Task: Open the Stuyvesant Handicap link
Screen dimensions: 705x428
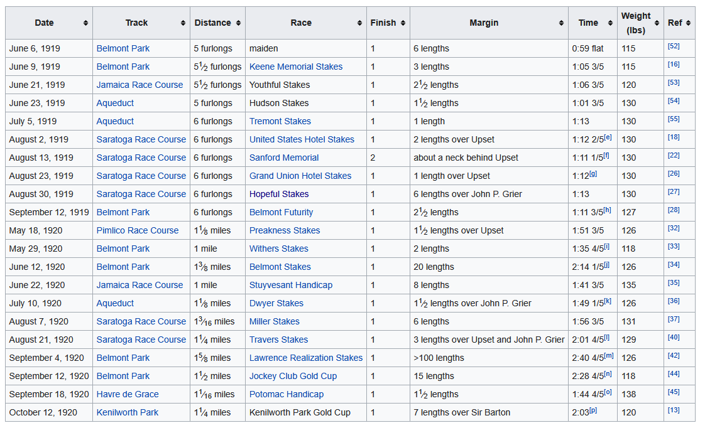Action: pyautogui.click(x=291, y=285)
